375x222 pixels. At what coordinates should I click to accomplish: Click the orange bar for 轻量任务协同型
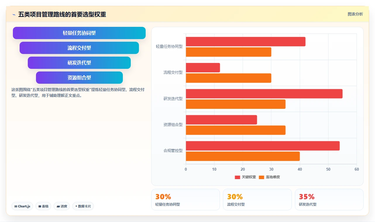click(x=229, y=52)
